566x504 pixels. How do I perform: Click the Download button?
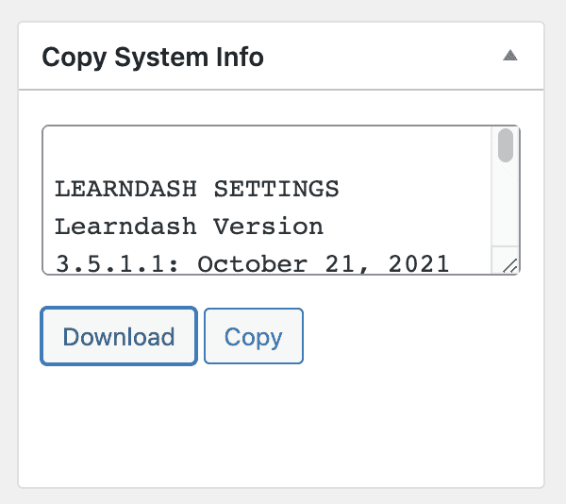coord(119,336)
